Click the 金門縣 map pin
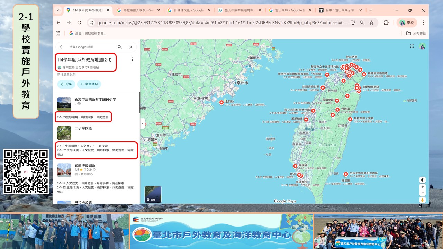The image size is (443, 249). click(x=221, y=102)
